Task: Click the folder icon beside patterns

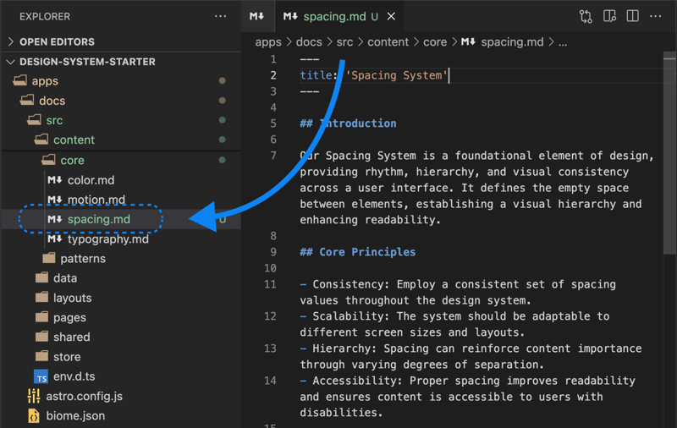Action: tap(49, 258)
